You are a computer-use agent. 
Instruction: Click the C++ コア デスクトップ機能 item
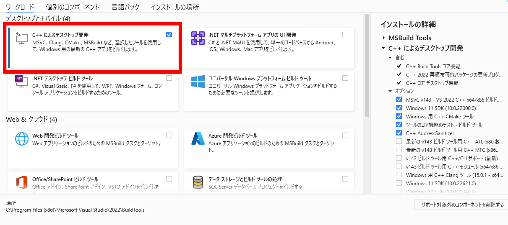(432, 83)
